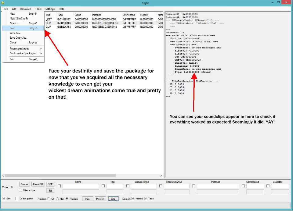Choose Close in the File menu
The image size is (293, 211).
pyautogui.click(x=23, y=43)
